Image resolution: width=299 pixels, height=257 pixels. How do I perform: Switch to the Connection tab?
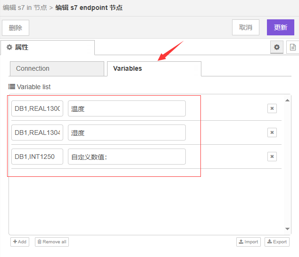tap(56, 68)
